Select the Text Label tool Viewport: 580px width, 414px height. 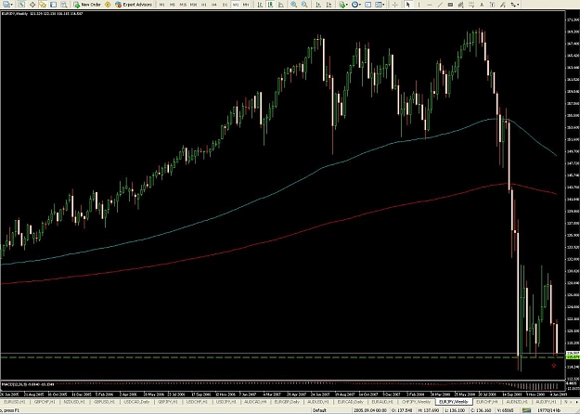click(493, 5)
